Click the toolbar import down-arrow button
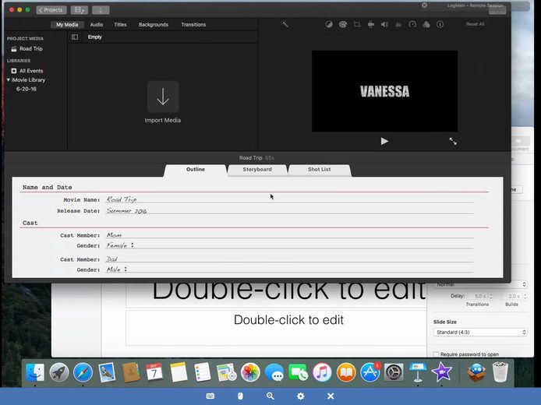Screen dimensions: 541x405 [x=101, y=10]
